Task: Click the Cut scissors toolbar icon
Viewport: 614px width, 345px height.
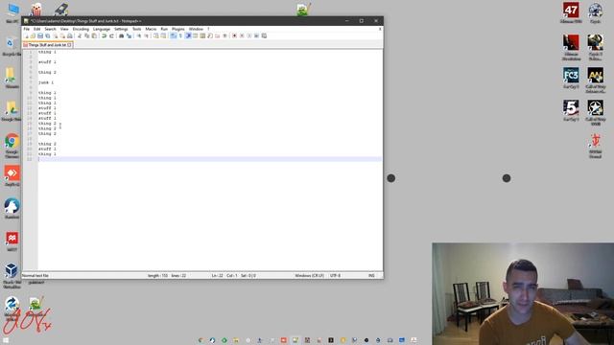Action: pos(80,35)
